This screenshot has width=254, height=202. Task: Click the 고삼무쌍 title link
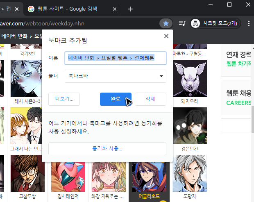point(27,196)
